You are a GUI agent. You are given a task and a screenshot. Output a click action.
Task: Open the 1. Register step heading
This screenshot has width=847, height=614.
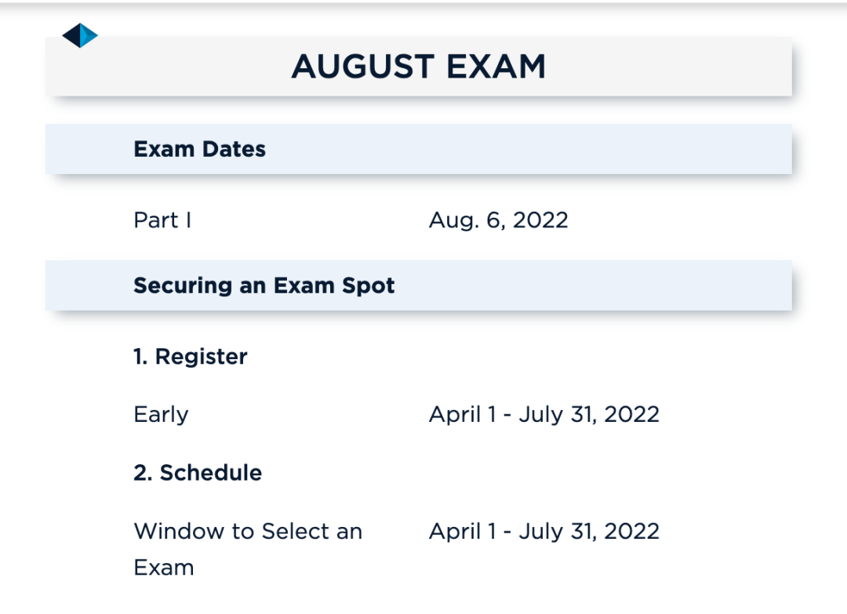pos(191,357)
